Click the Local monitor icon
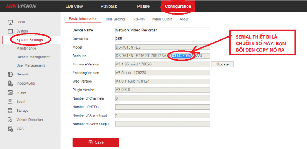 [x=10, y=22]
